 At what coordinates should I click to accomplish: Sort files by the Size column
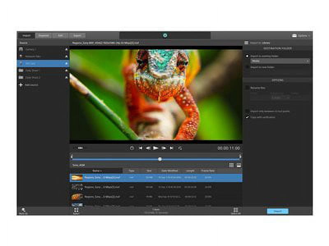click(x=149, y=171)
